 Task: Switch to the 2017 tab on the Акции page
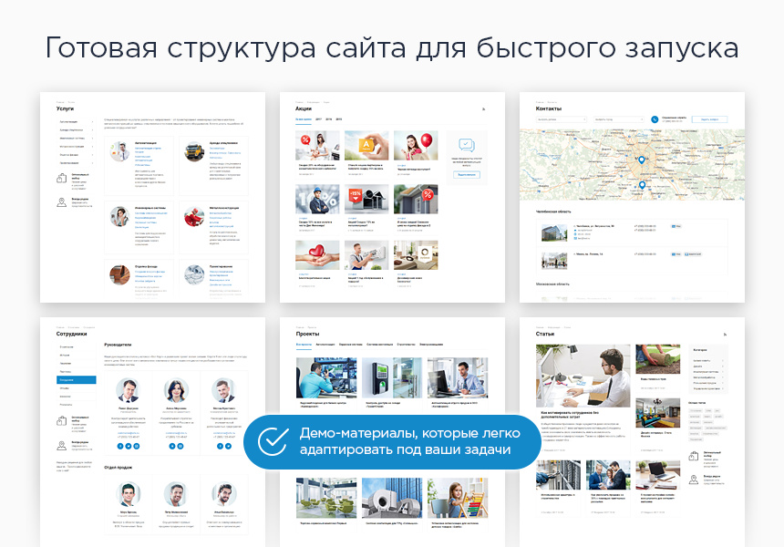pyautogui.click(x=318, y=119)
